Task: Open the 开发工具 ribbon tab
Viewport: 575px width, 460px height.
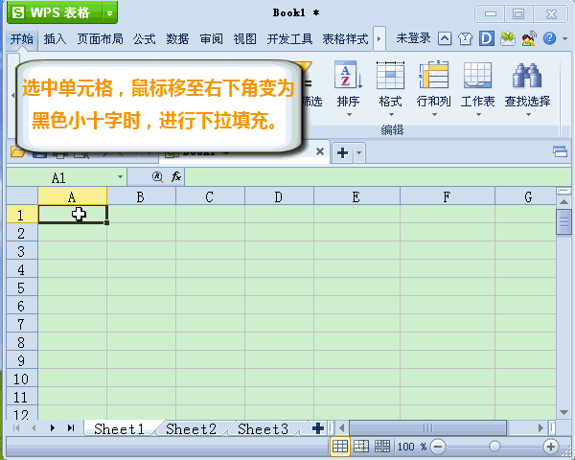Action: click(x=289, y=38)
